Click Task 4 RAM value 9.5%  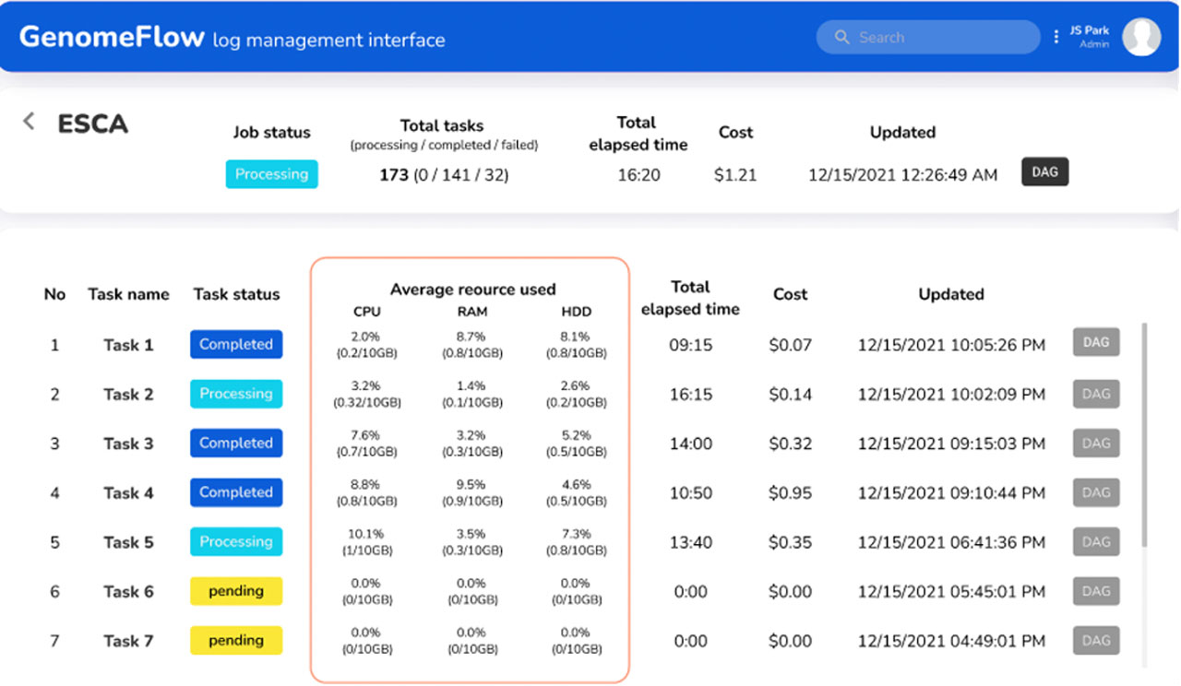tap(471, 484)
